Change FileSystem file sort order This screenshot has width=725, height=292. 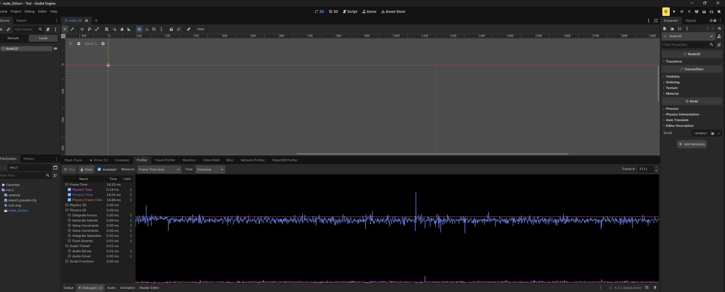[56, 175]
